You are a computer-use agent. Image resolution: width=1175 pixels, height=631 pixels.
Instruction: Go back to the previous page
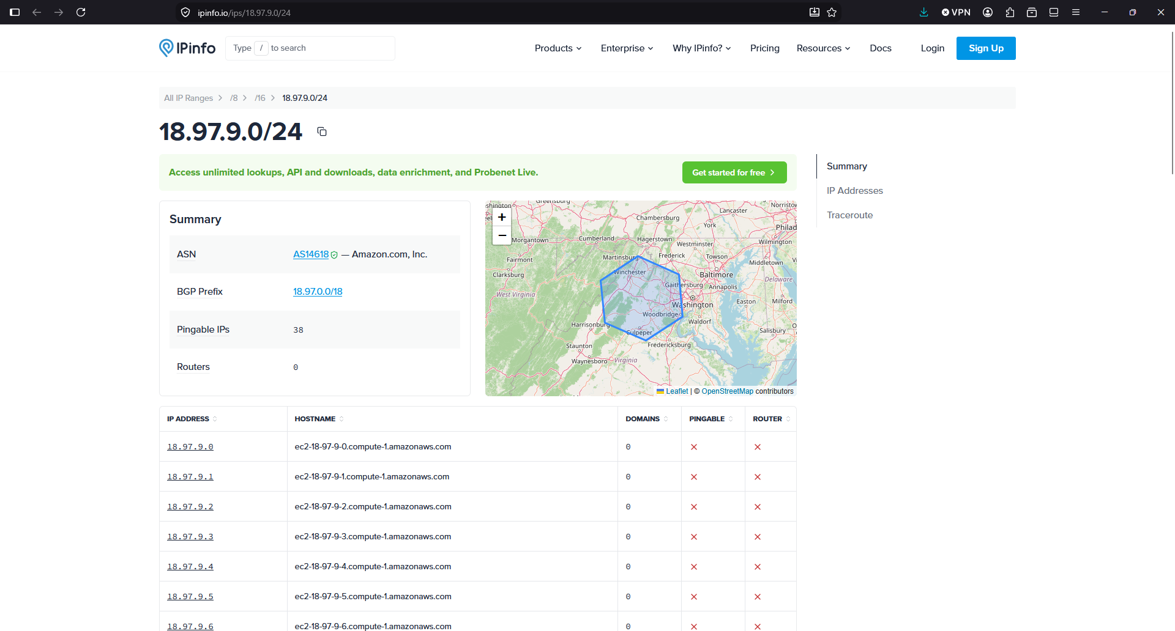(37, 12)
